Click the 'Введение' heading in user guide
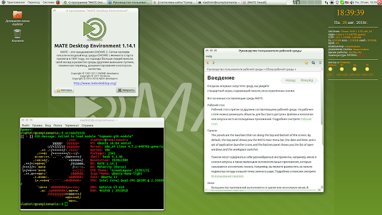Image resolution: width=382 pixels, height=215 pixels. point(221,78)
